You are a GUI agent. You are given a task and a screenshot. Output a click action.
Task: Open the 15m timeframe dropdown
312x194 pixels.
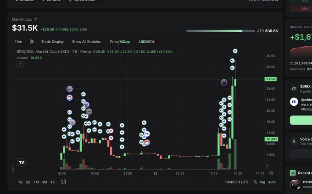[x=18, y=42]
